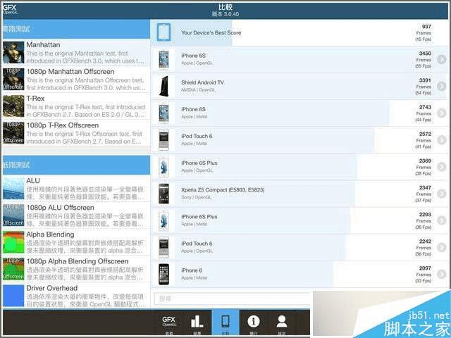Image resolution: width=451 pixels, height=338 pixels.
Task: Click the iPod Touch 6 Metal device image
Action: (163, 139)
